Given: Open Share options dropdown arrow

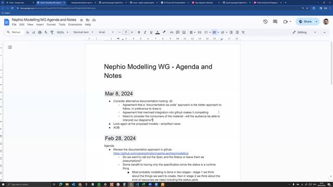Looking at the screenshot, I should (x=316, y=22).
